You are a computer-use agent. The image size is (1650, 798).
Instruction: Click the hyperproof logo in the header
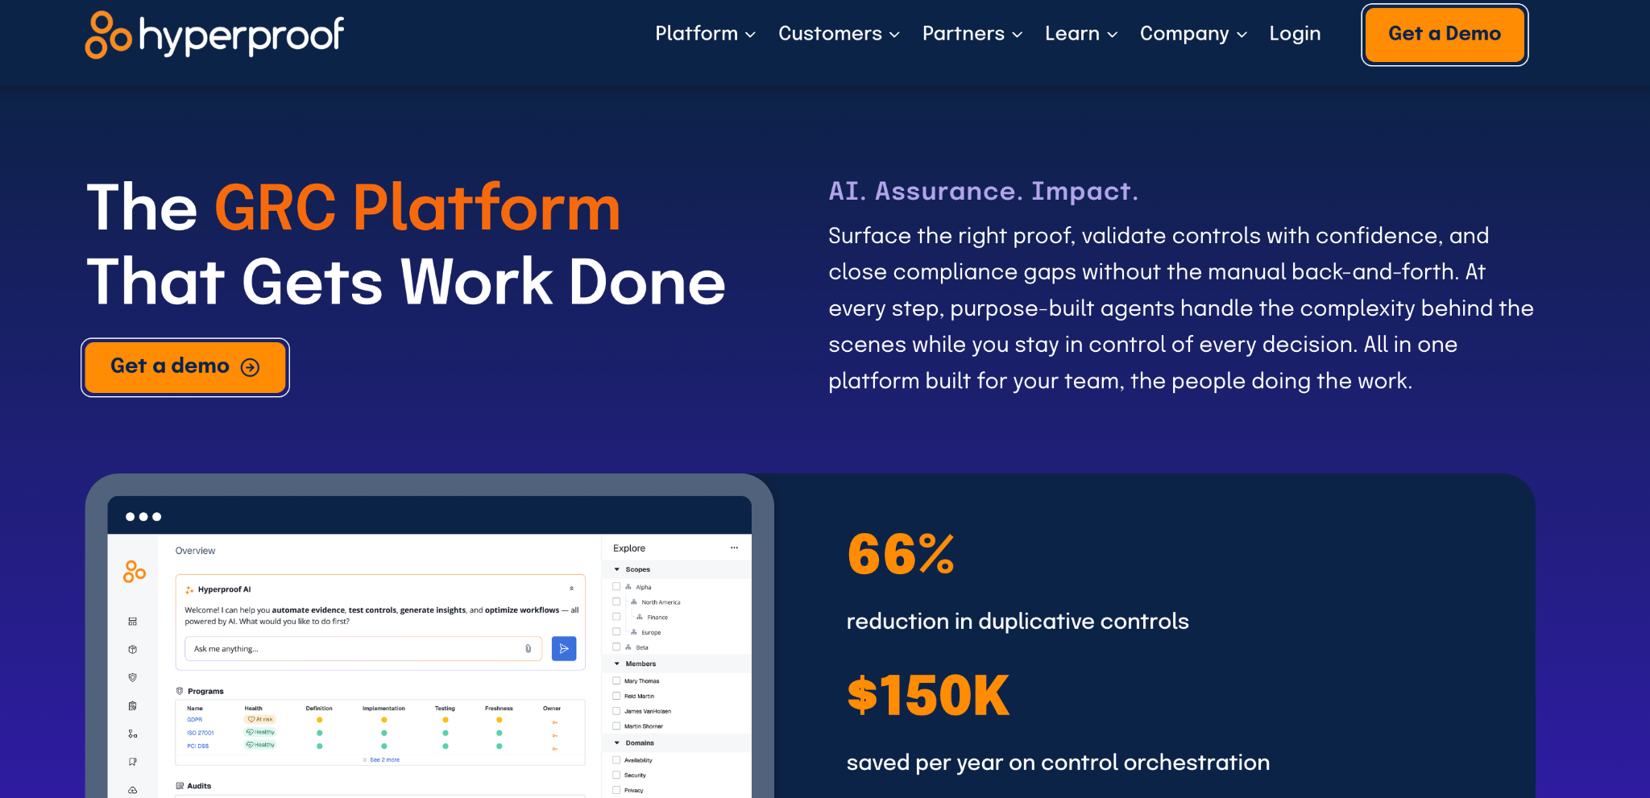[214, 35]
